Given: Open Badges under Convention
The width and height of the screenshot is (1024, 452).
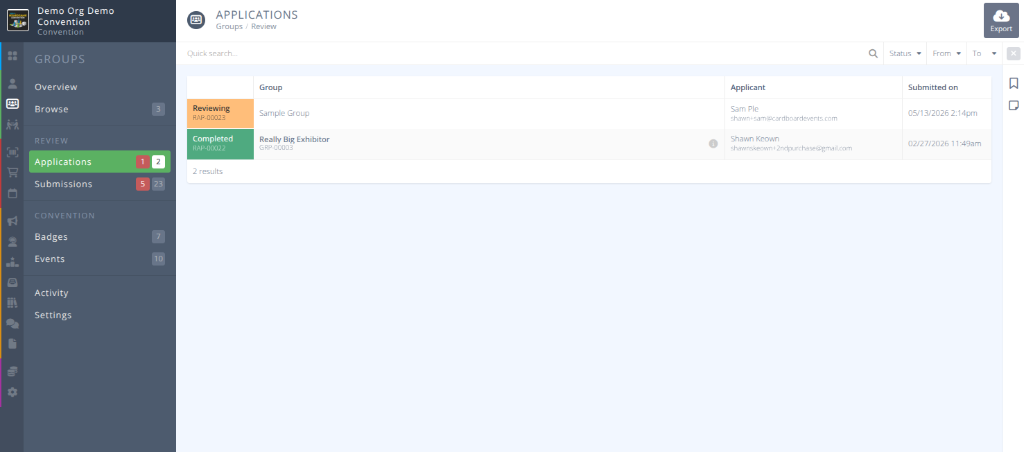Looking at the screenshot, I should click(x=100, y=236).
